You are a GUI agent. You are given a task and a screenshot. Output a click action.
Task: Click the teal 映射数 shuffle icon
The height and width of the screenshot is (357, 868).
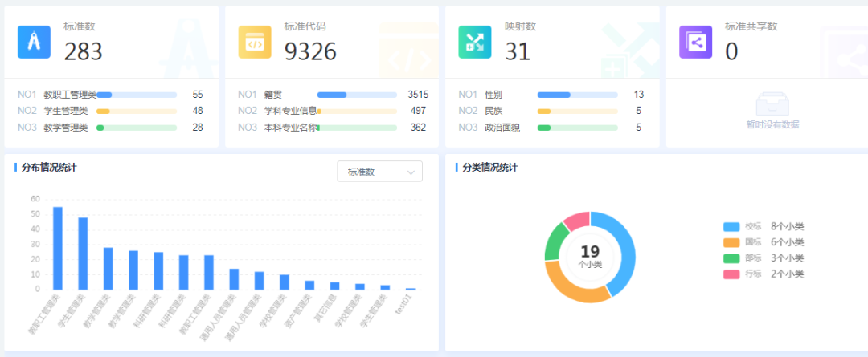[x=474, y=42]
